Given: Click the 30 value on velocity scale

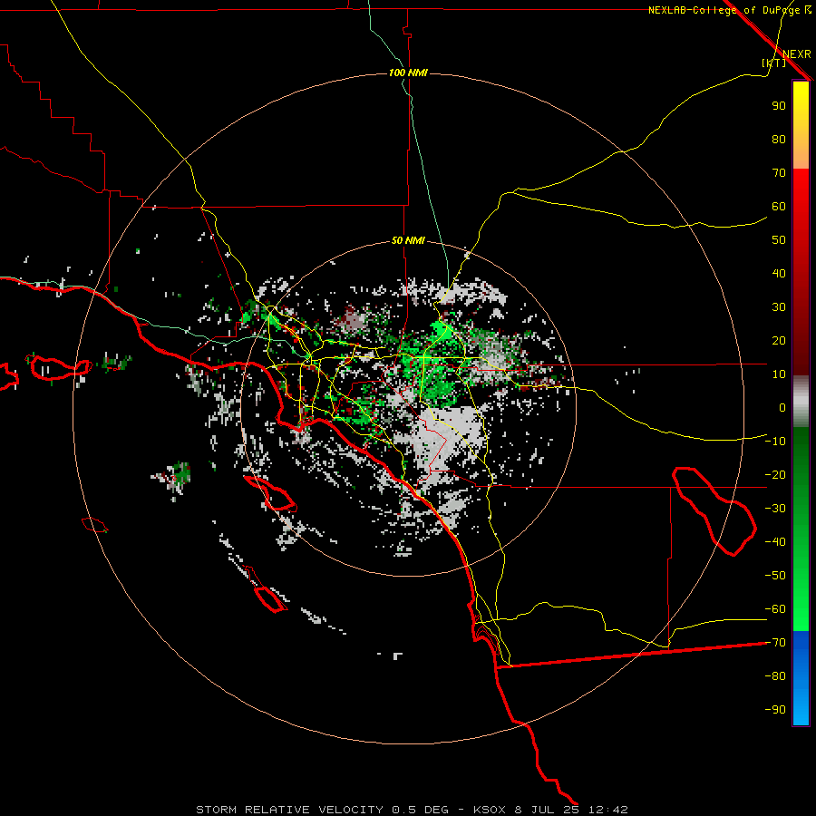Looking at the screenshot, I should 779,307.
